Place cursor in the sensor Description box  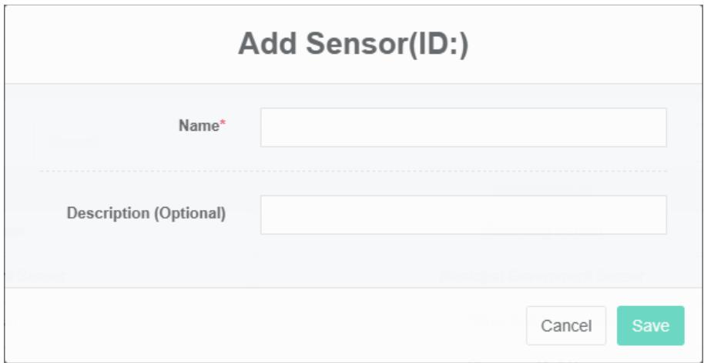click(463, 215)
